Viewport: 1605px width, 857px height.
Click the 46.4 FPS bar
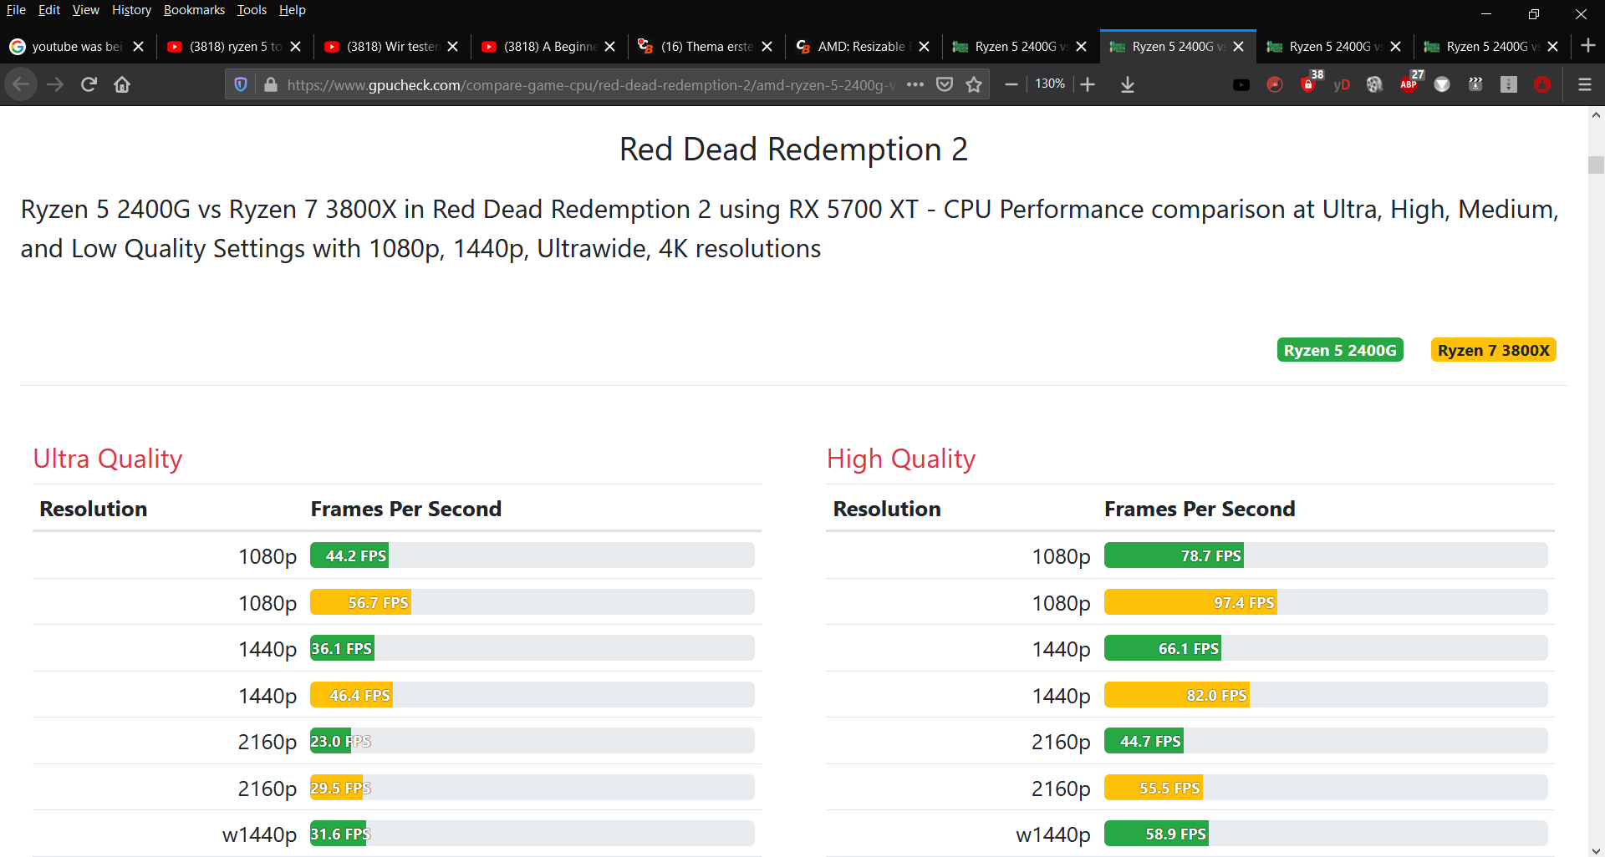click(x=351, y=695)
